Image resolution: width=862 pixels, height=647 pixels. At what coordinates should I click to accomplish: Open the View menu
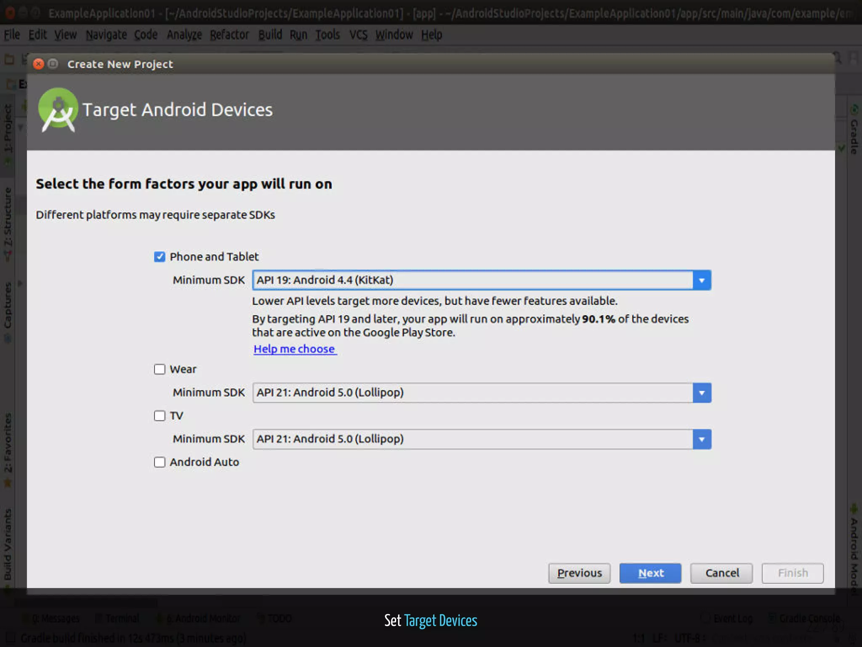[x=66, y=35]
